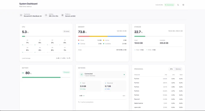Click the uptime value 26h 31m 45s

53,16
